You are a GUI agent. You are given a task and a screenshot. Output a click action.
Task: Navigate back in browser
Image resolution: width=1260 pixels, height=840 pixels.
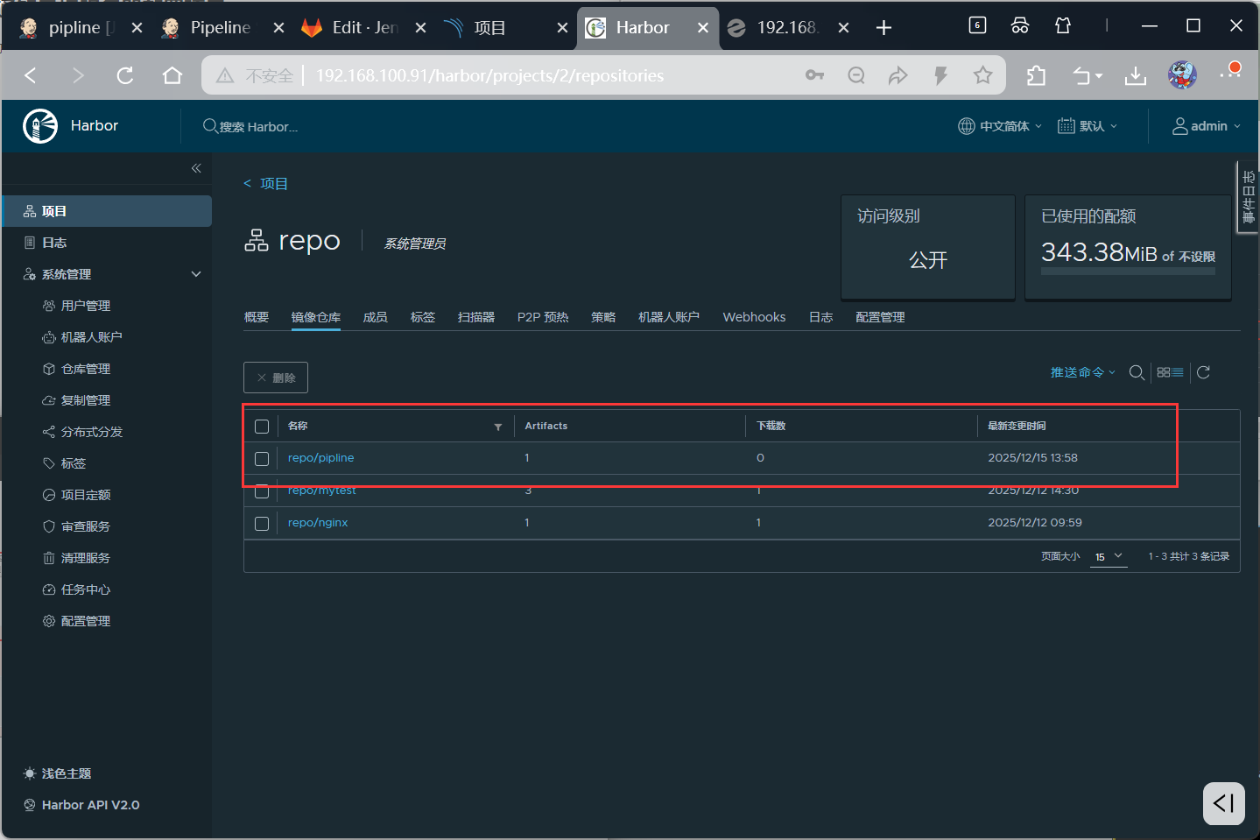[31, 75]
